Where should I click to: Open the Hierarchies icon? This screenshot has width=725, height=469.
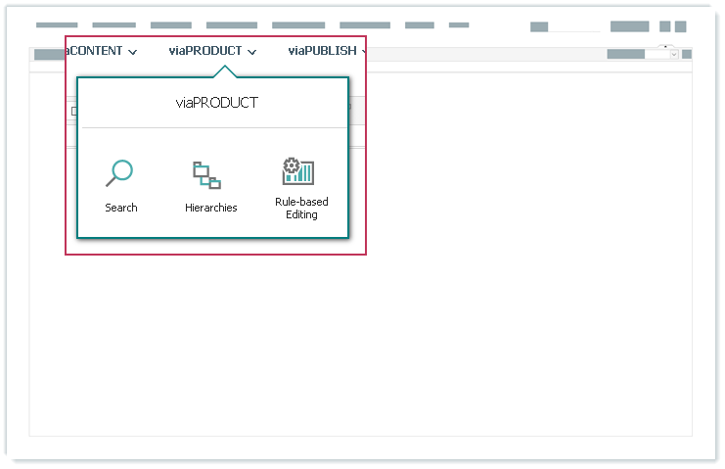click(206, 175)
